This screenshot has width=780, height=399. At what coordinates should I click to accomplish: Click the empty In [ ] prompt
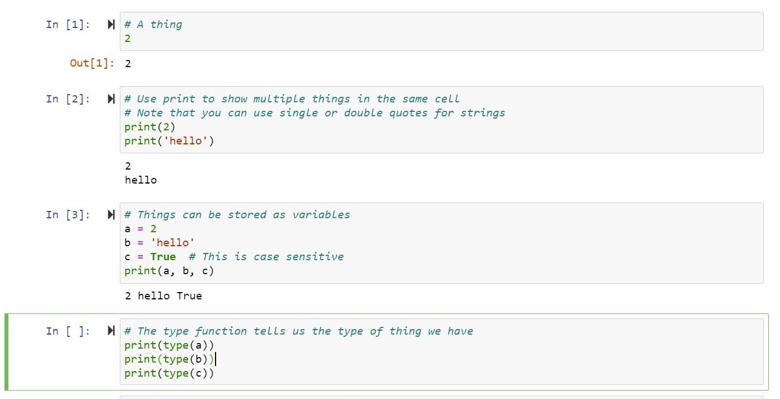point(68,331)
